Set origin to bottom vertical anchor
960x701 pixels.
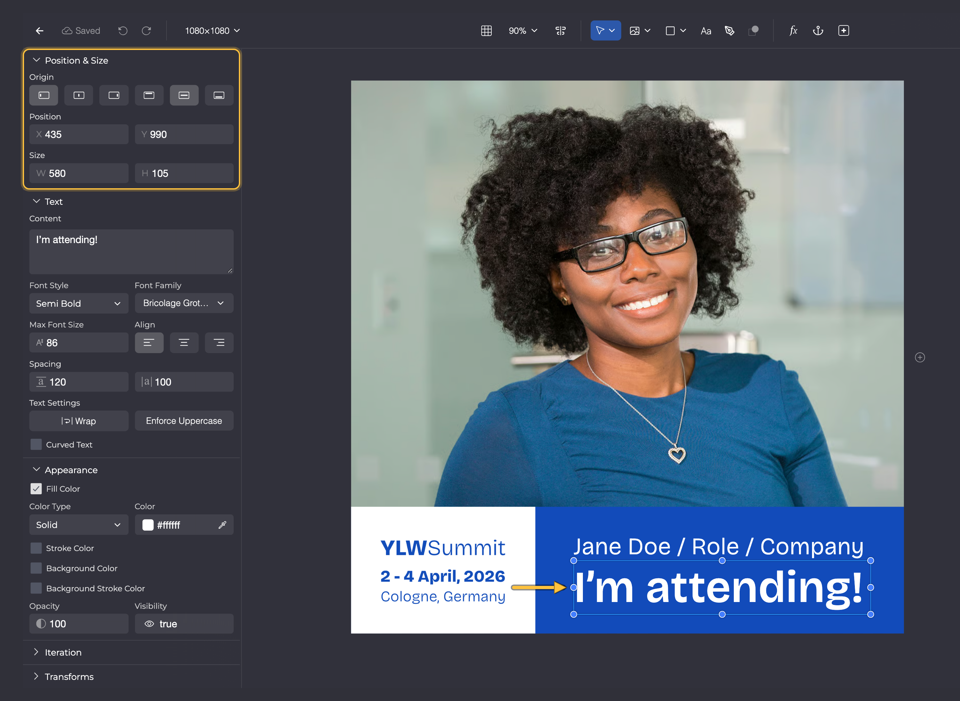click(219, 95)
